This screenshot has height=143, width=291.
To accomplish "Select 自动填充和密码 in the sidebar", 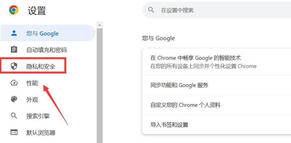I will (x=46, y=50).
